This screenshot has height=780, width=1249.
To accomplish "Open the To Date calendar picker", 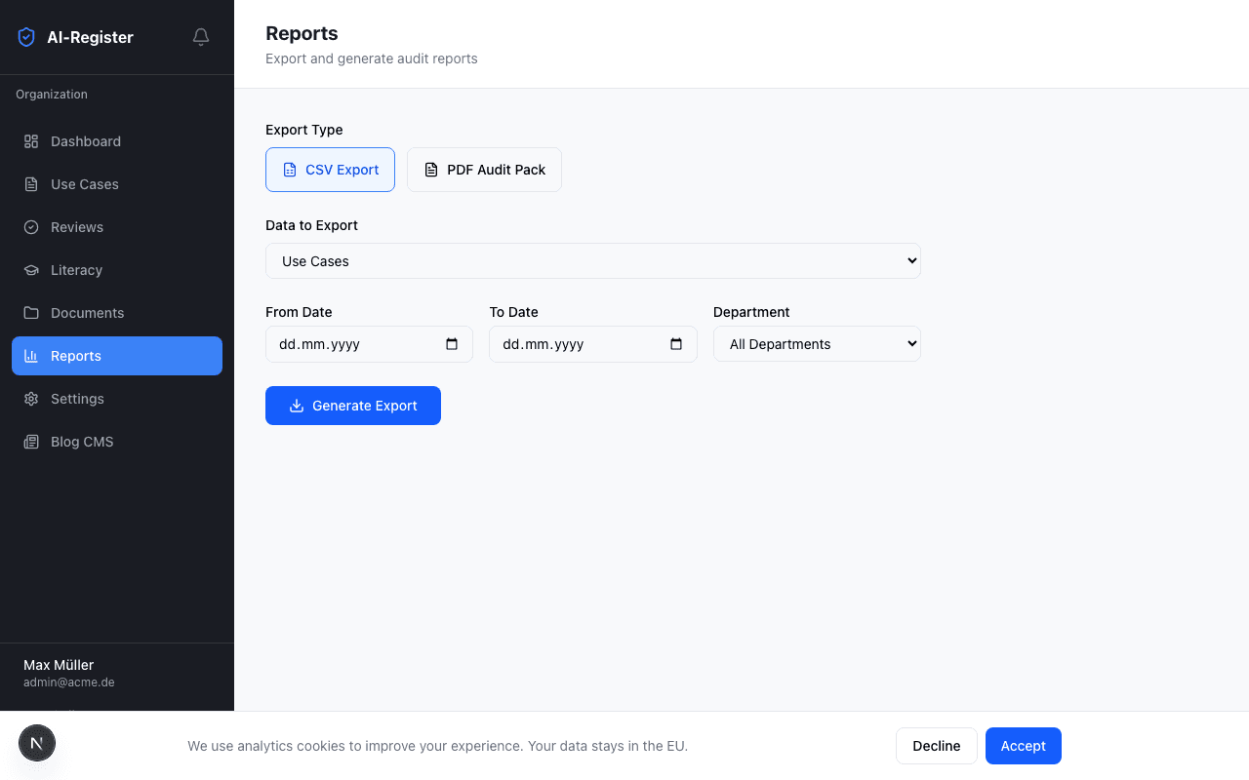I will [x=675, y=343].
